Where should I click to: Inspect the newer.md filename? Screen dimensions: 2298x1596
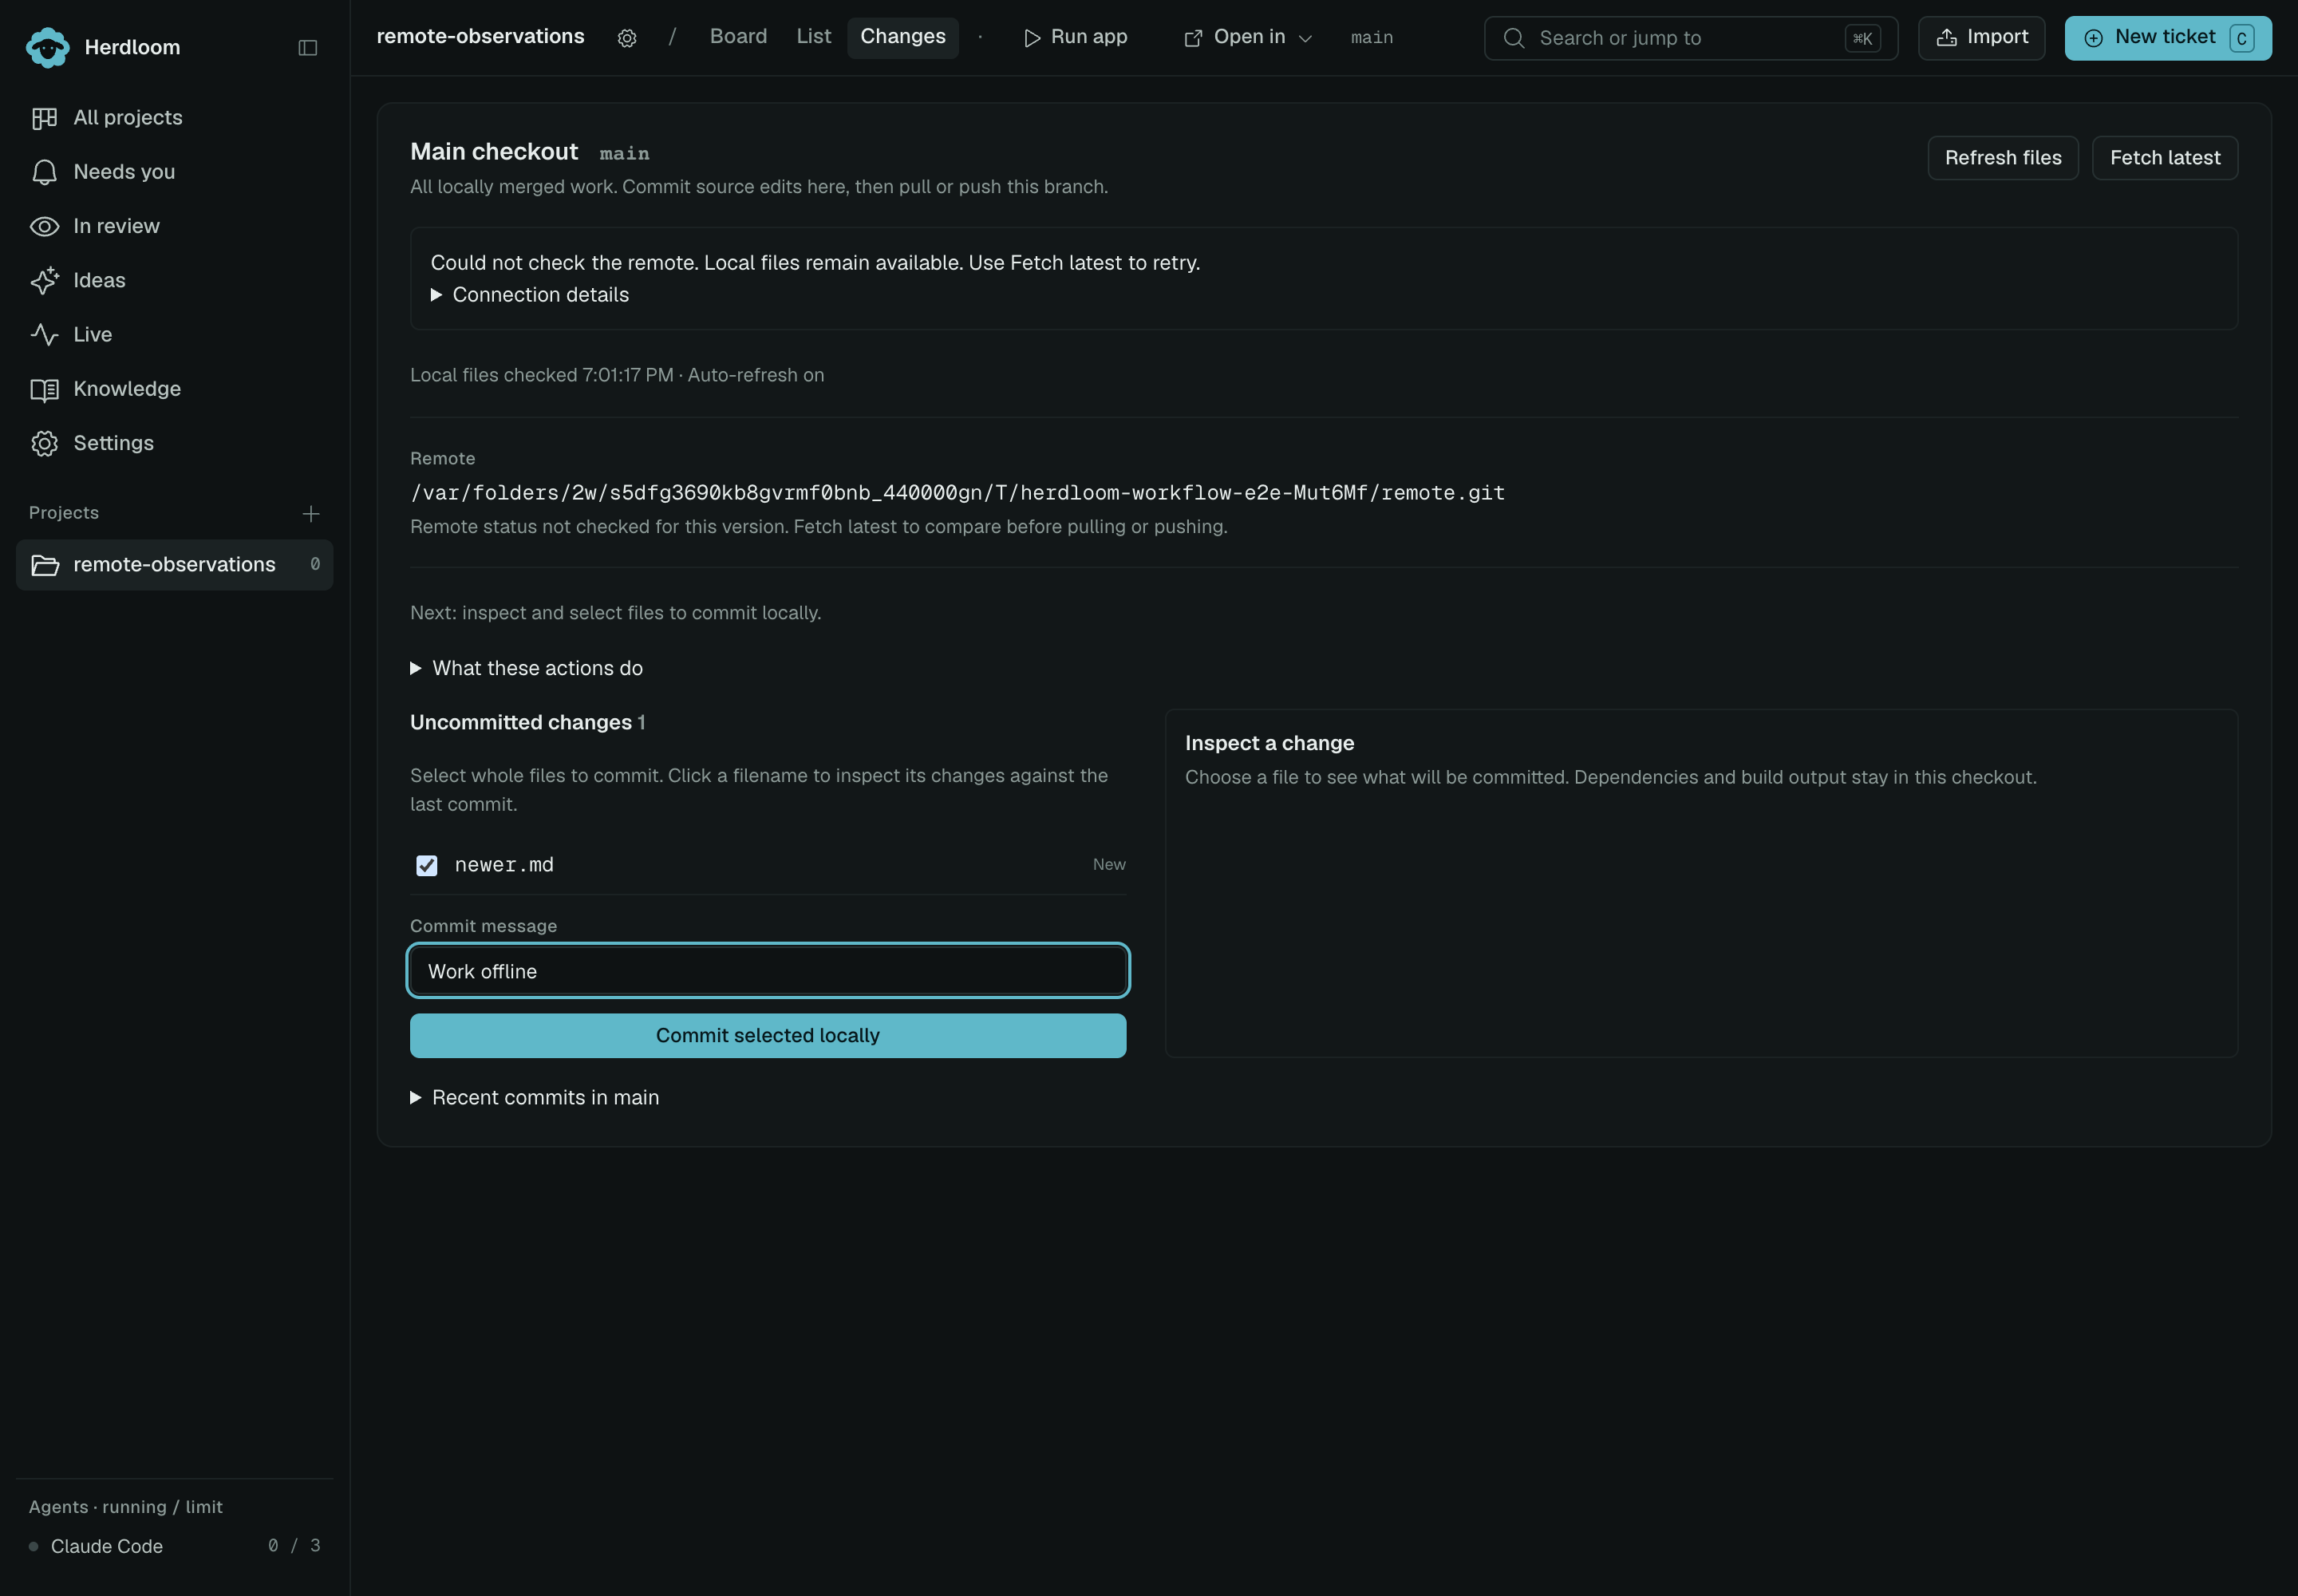tap(504, 865)
